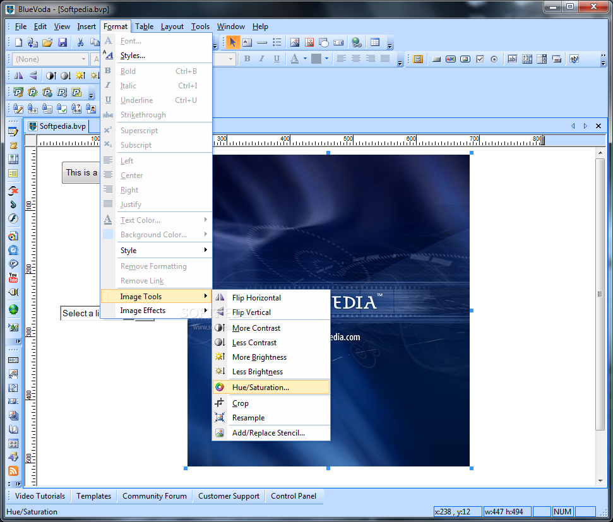Expand the Image Effects submenu
The image size is (613, 522).
click(157, 311)
